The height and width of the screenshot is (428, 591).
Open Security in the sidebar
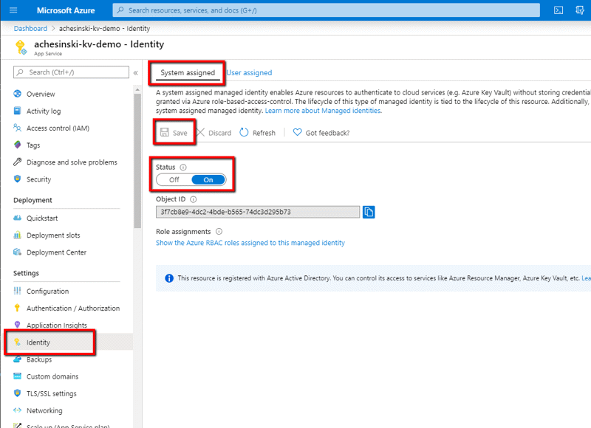point(38,179)
